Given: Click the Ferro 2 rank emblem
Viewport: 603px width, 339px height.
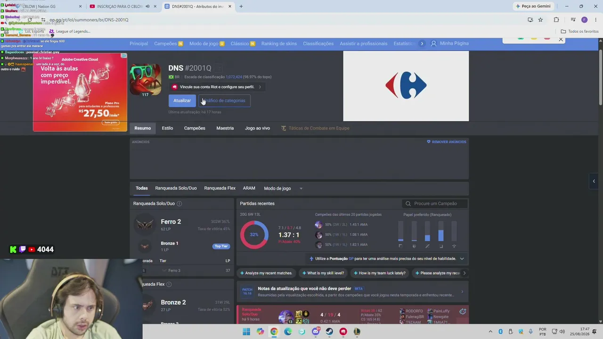Looking at the screenshot, I should tap(145, 225).
